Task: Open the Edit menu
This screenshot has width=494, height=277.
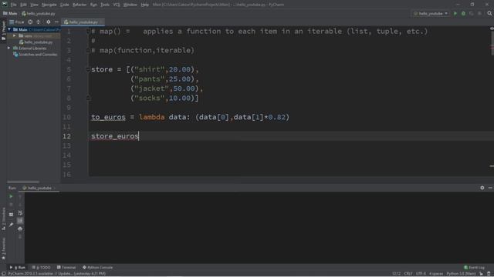Action: 24,5
